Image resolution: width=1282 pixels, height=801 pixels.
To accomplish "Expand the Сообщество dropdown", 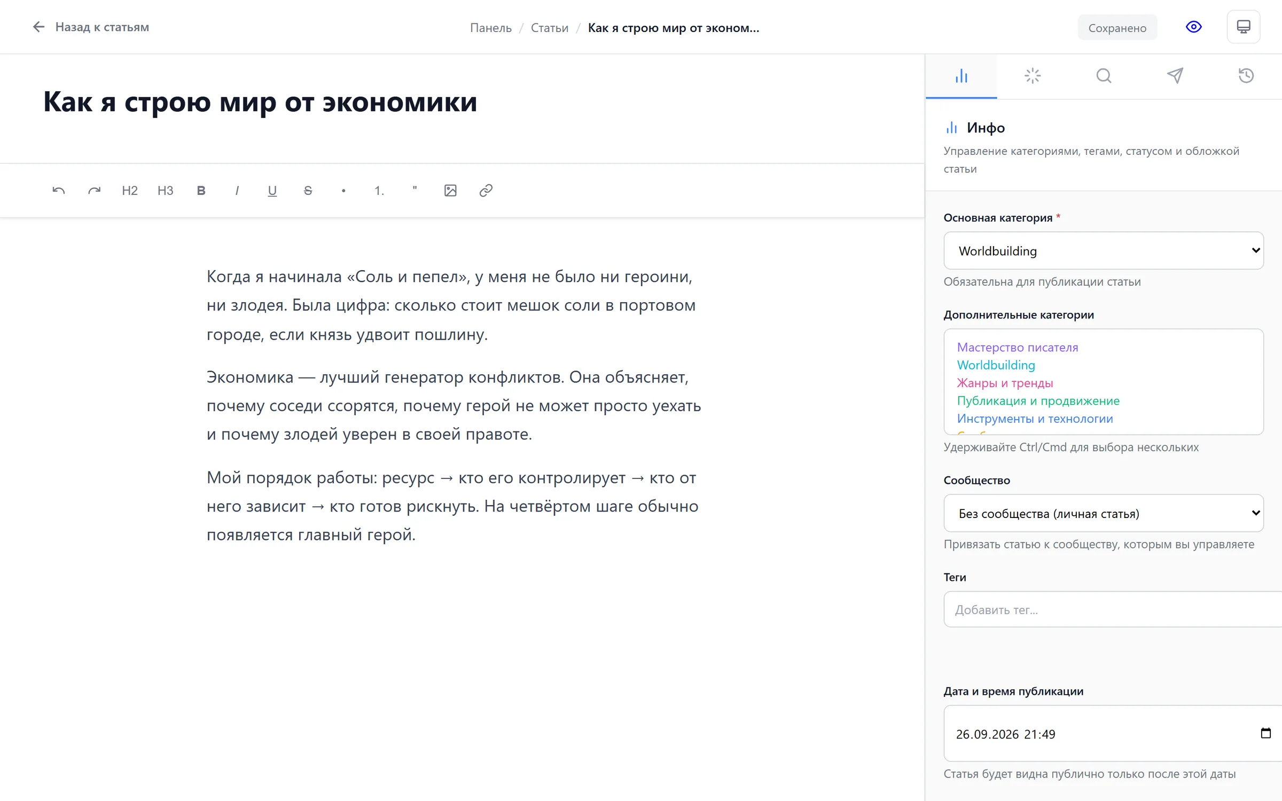I will (x=1104, y=513).
